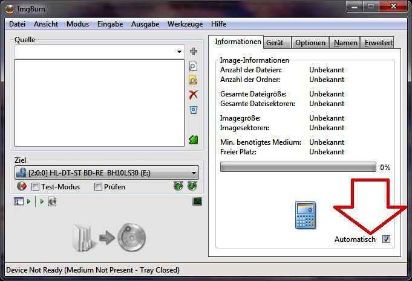Click the green arrow disc layout icon
The height and width of the screenshot is (281, 412).
pos(194,139)
